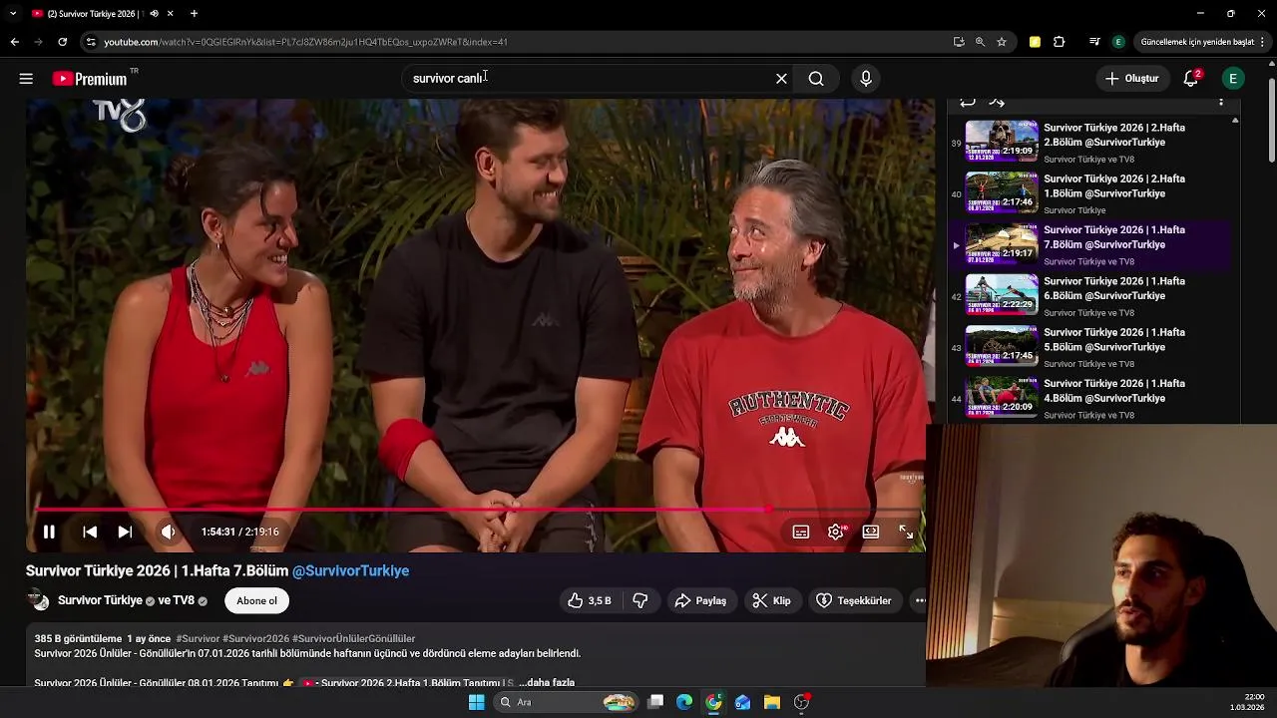Image resolution: width=1277 pixels, height=718 pixels.
Task: Open a new browser tab
Action: [194, 14]
